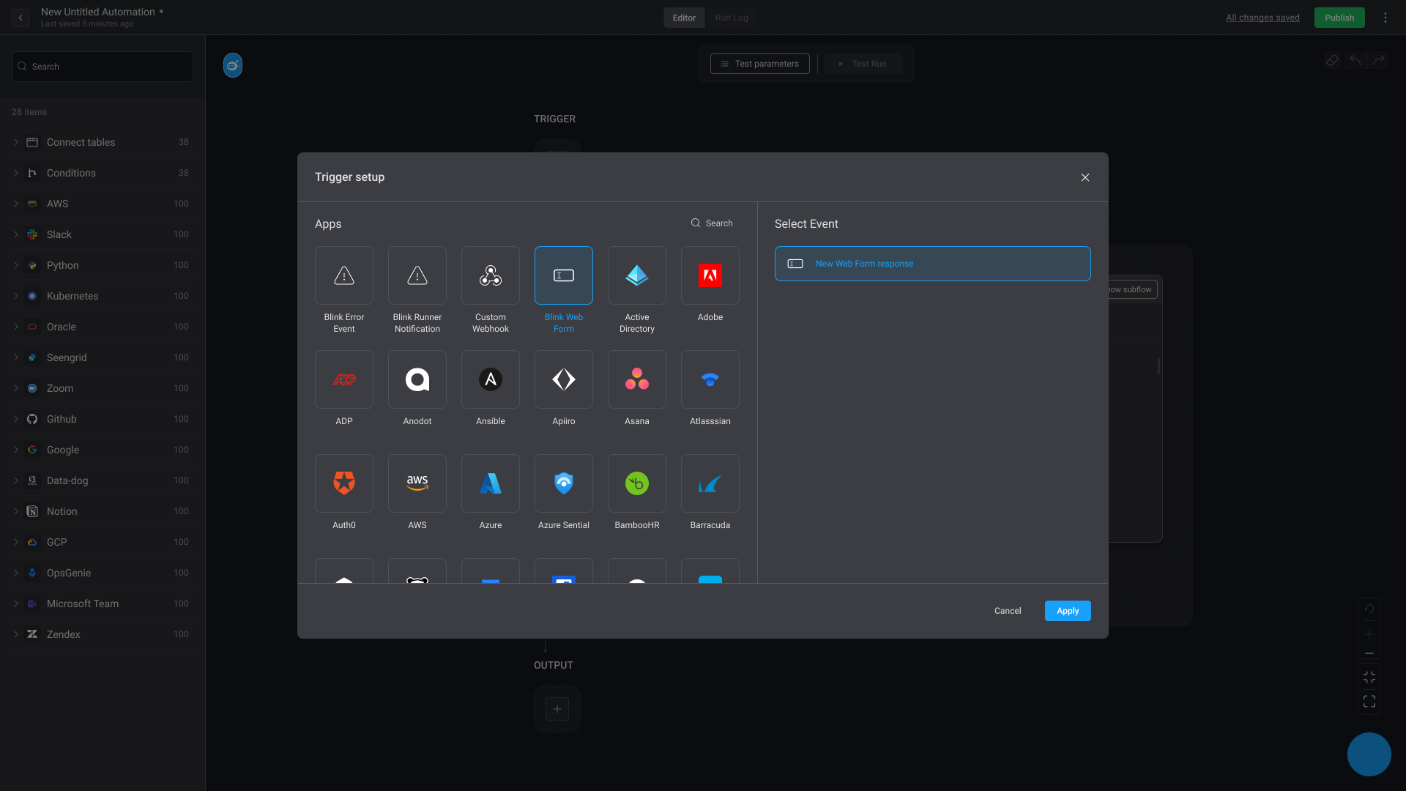Open the GCP sidebar item
The width and height of the screenshot is (1406, 791).
click(x=103, y=542)
